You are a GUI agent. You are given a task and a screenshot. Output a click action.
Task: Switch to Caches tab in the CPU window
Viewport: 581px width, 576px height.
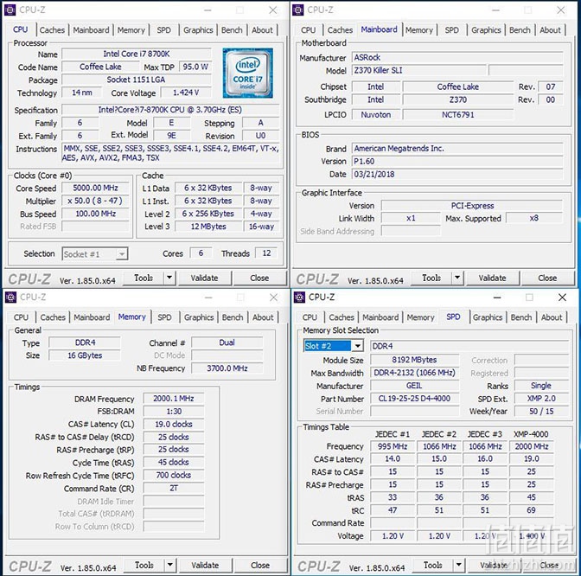(52, 30)
